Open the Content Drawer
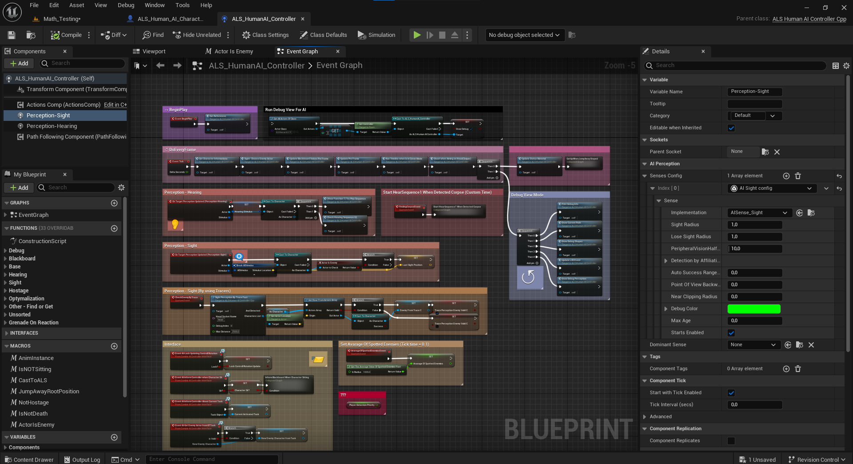Screen dimensions: 853x464 [29, 460]
